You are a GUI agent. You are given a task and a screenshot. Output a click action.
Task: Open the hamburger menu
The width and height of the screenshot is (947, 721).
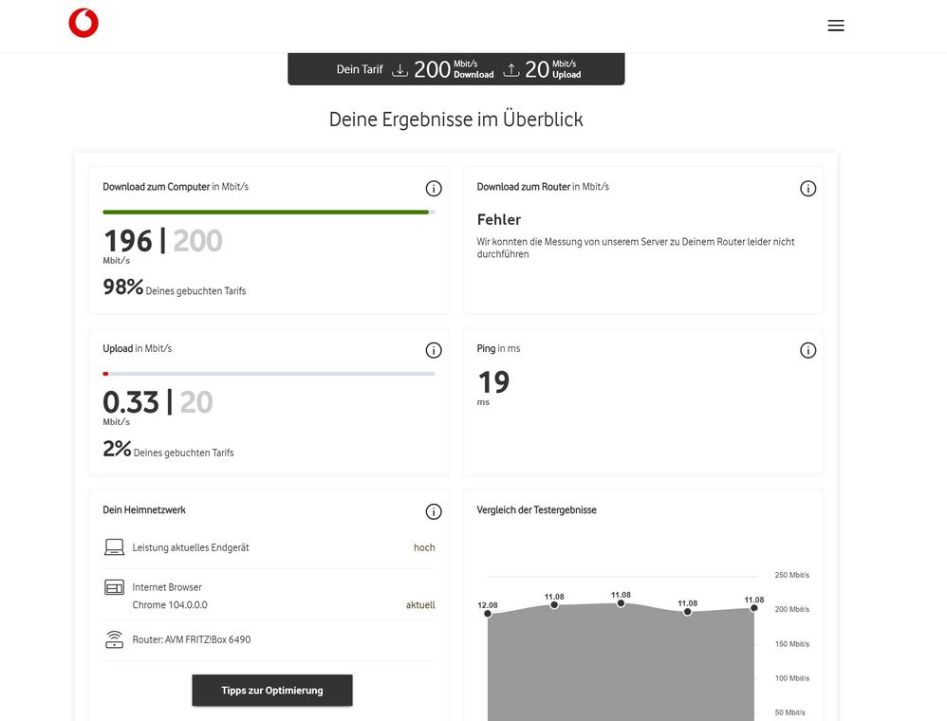click(835, 26)
